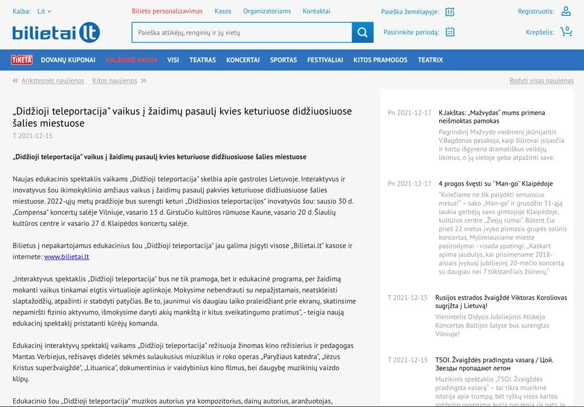Click date Pn 2021-12-17 beside Man-go news
The height and width of the screenshot is (407, 584).
[409, 184]
